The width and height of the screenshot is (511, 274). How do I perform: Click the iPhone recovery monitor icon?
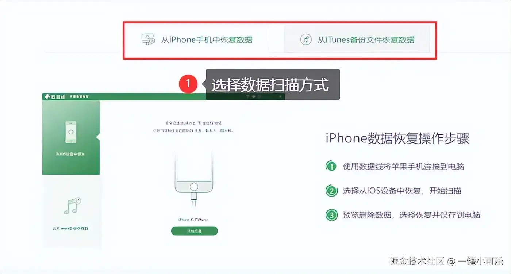[149, 39]
